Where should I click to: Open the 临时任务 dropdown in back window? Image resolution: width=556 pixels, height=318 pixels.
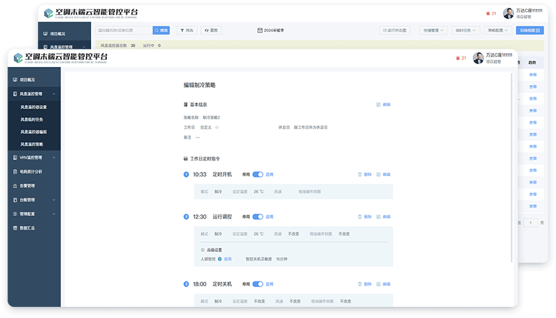[x=466, y=30]
